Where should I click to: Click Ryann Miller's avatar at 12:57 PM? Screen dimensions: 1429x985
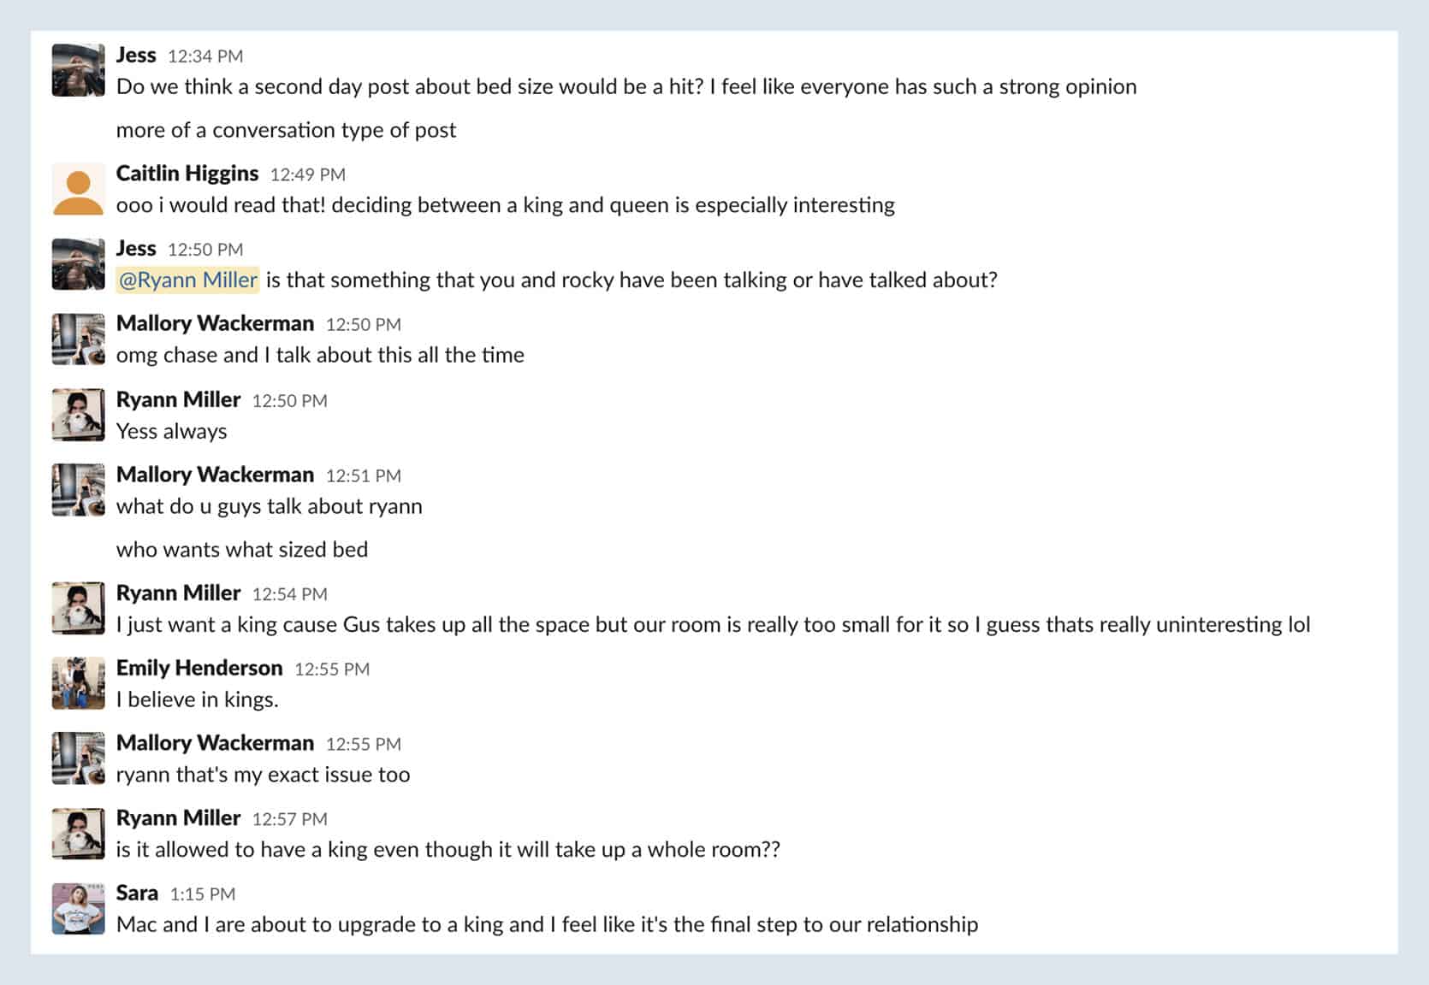pos(78,833)
